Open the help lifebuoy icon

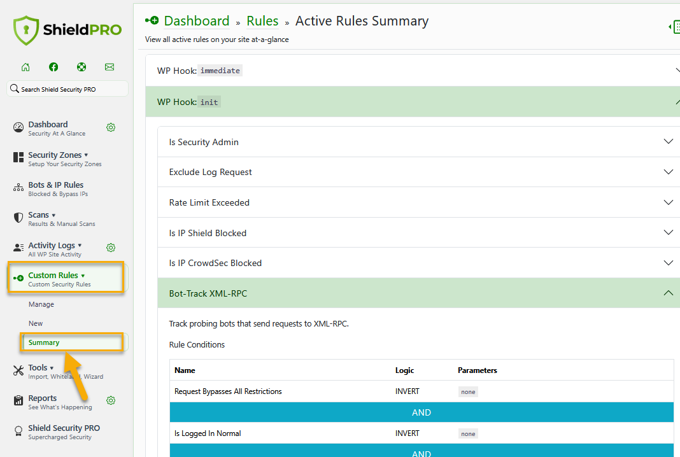81,67
